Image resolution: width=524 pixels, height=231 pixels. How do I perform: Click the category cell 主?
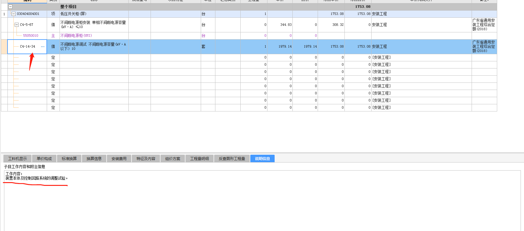[53, 35]
